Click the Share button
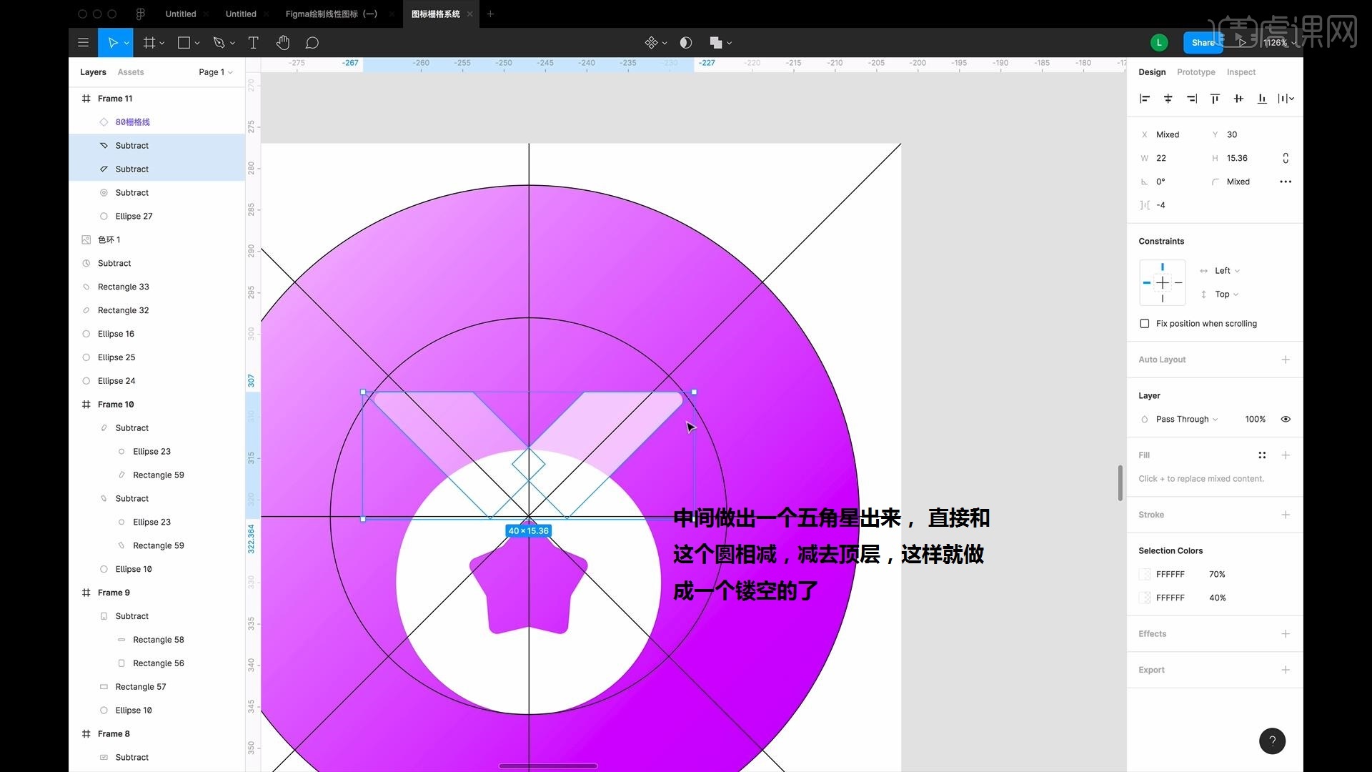Image resolution: width=1372 pixels, height=772 pixels. (x=1203, y=41)
